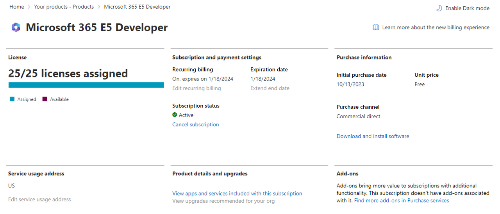Click Commercial direct purchase channel value
This screenshot has height=214, width=500.
[x=359, y=117]
